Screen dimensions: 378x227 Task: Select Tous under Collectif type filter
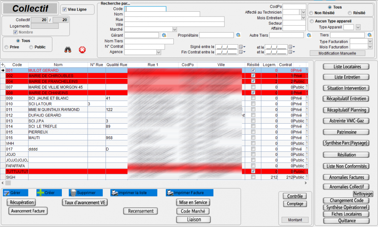click(x=18, y=40)
